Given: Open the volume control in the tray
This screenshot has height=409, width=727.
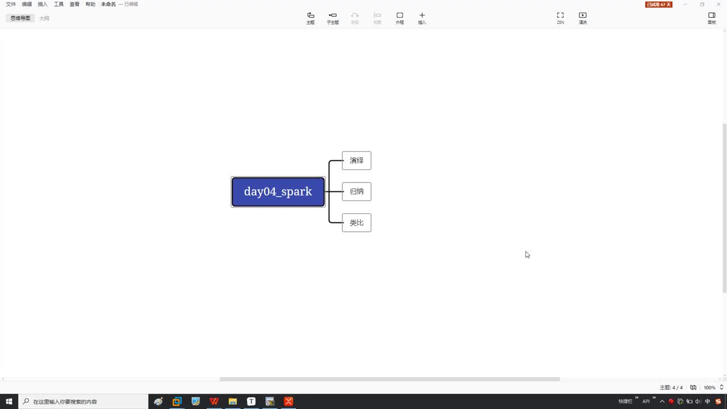Looking at the screenshot, I should click(x=698, y=402).
